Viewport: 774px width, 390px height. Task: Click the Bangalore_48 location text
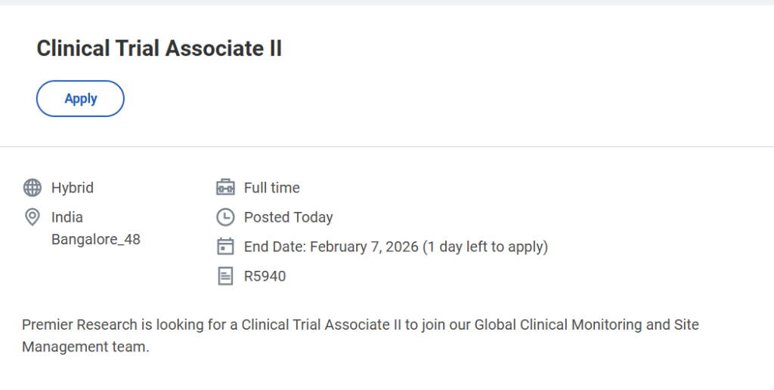(x=96, y=240)
